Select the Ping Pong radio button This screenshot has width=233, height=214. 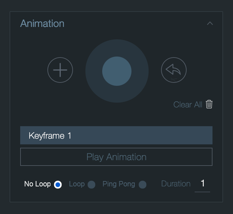143,184
